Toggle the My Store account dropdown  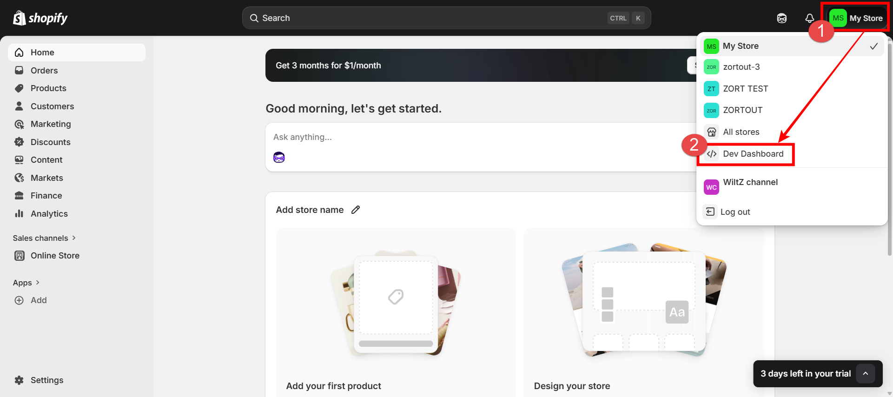858,18
